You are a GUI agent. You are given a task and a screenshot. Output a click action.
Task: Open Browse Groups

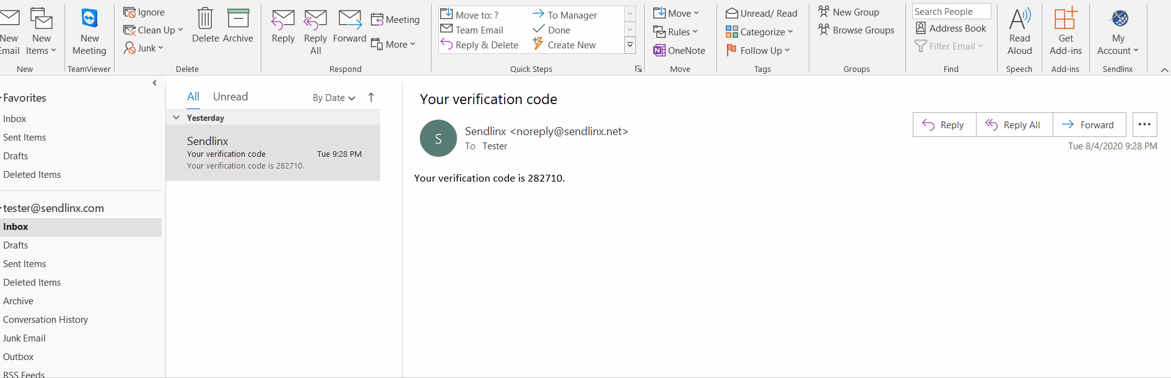pos(856,30)
